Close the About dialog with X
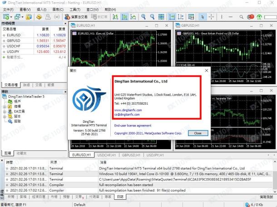The height and width of the screenshot is (207, 277). tap(206, 71)
